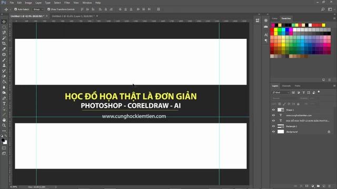Select the Elliptical Marquee tool
The image size is (337, 189).
pos(4,27)
